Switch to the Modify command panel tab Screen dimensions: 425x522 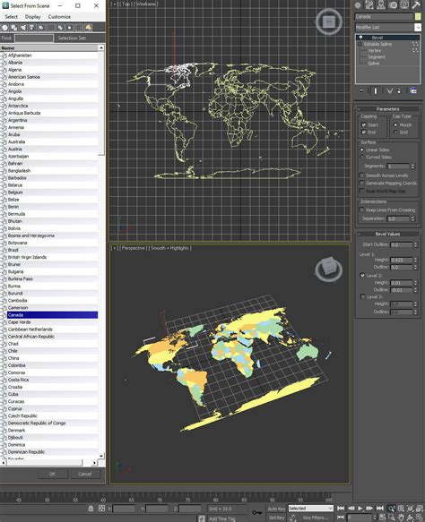pyautogui.click(x=369, y=5)
